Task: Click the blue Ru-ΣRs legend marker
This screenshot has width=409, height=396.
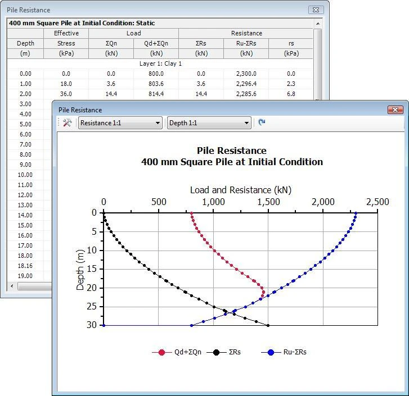Action: 271,352
